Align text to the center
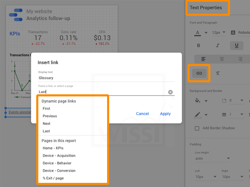This screenshot has width=250, height=187. coord(222,59)
